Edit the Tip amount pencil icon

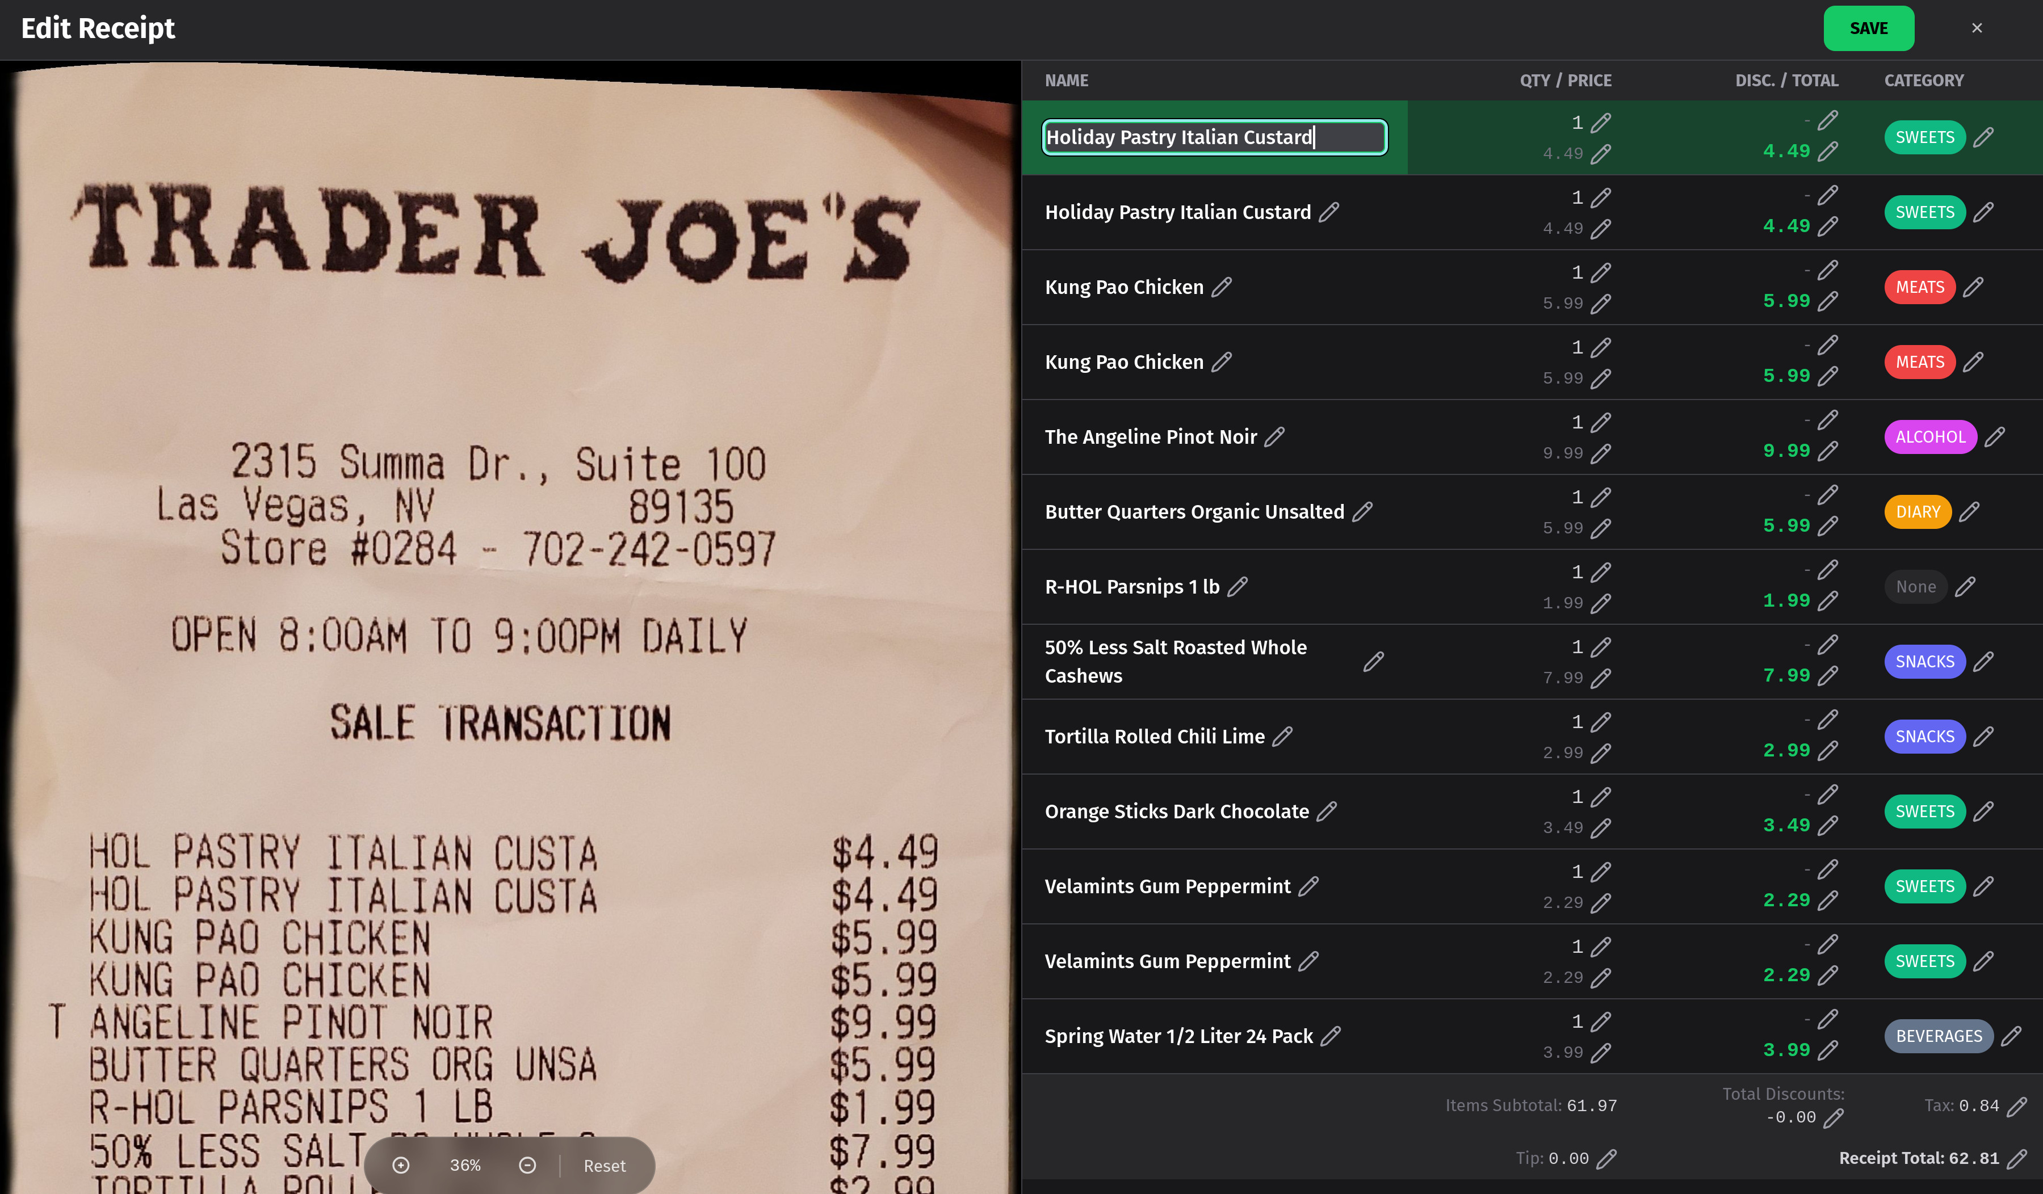(x=1606, y=1158)
